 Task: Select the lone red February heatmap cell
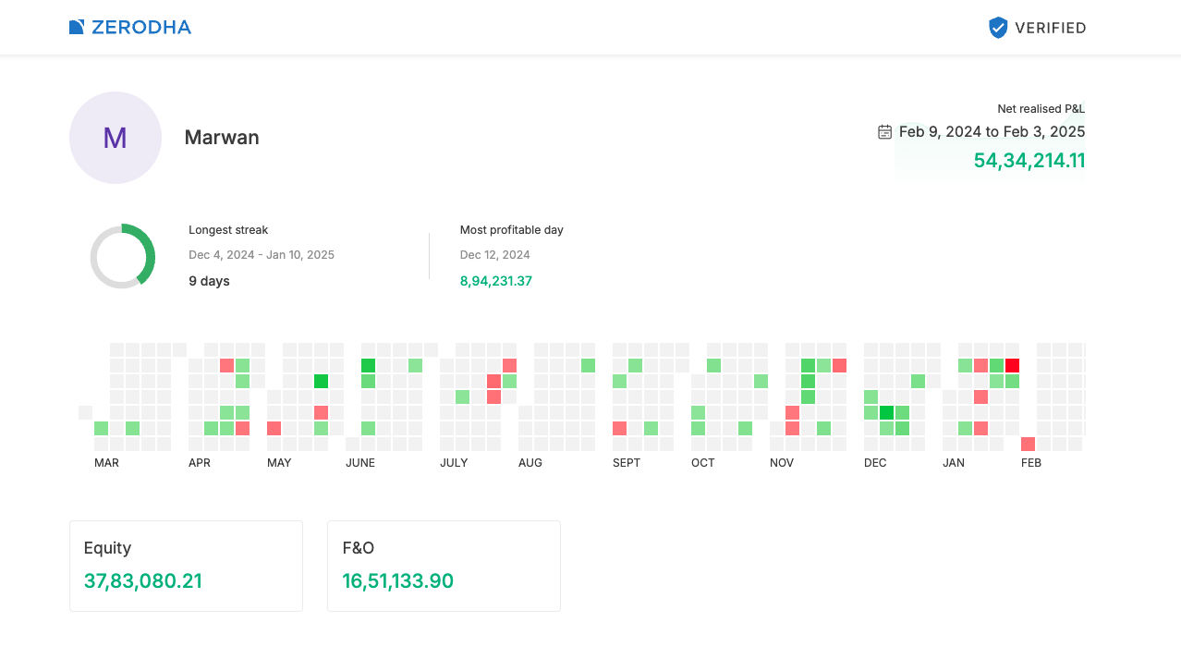(1028, 444)
